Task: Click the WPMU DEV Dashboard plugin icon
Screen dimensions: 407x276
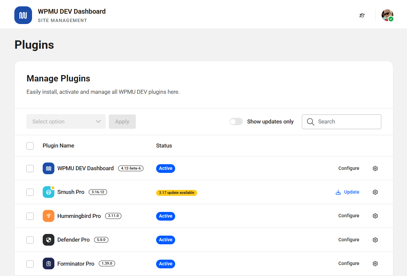Action: click(48, 168)
